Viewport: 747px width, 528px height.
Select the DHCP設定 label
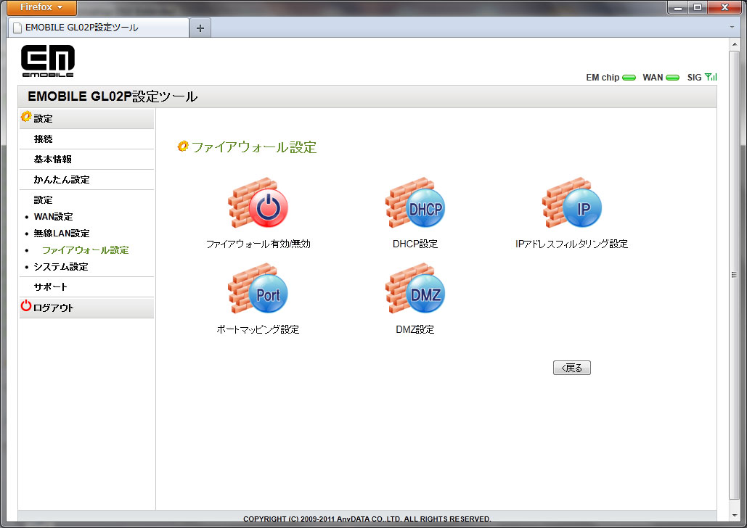point(415,244)
